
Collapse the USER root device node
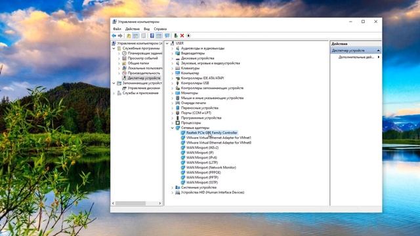(x=167, y=43)
